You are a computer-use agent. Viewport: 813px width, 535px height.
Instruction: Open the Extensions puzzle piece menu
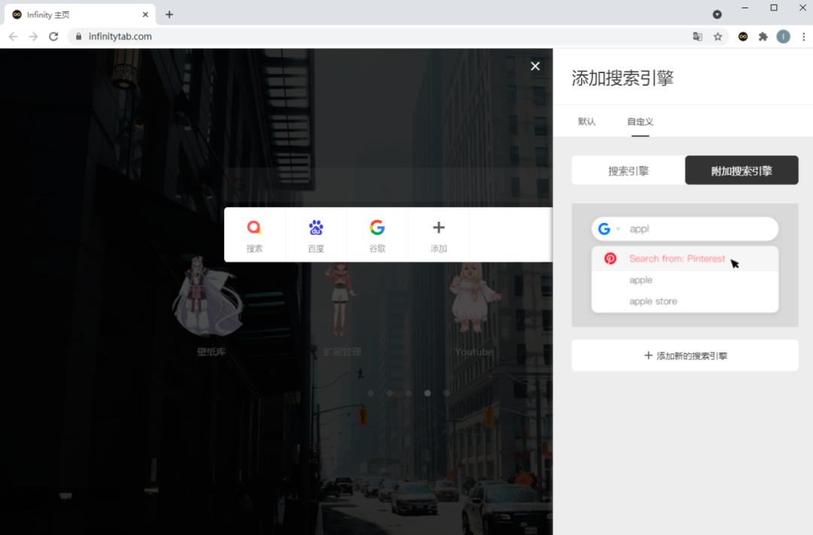pyautogui.click(x=763, y=35)
